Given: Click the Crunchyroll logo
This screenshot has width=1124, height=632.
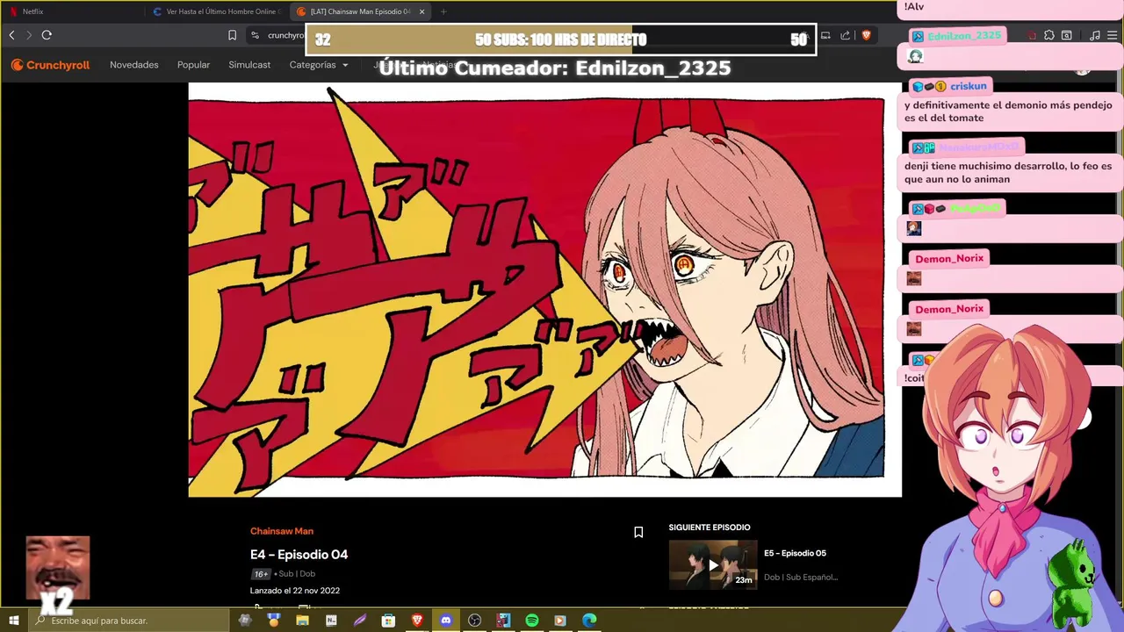Looking at the screenshot, I should [50, 65].
